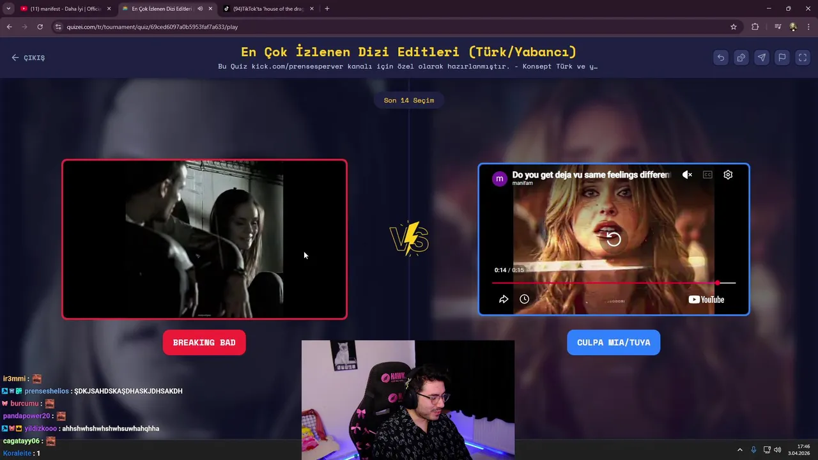Viewport: 818px width, 460px height.
Task: Click the microphone icon in the system tray
Action: tap(753, 450)
